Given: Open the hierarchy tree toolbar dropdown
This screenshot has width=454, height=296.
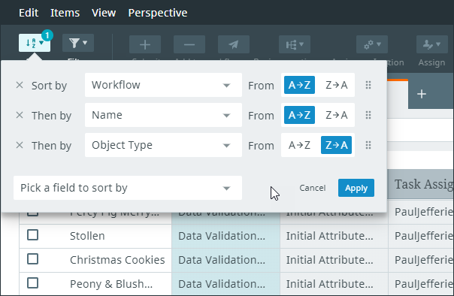Looking at the screenshot, I should click(295, 44).
